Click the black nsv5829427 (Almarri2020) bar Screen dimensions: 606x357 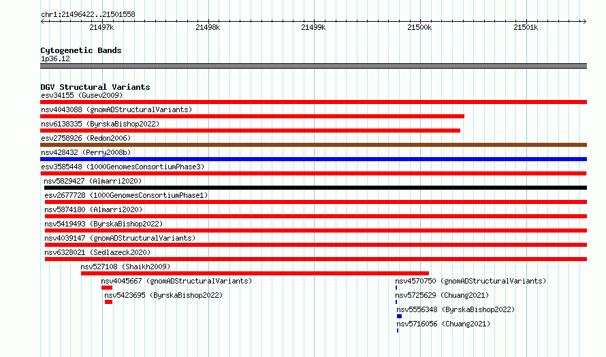pyautogui.click(x=315, y=188)
